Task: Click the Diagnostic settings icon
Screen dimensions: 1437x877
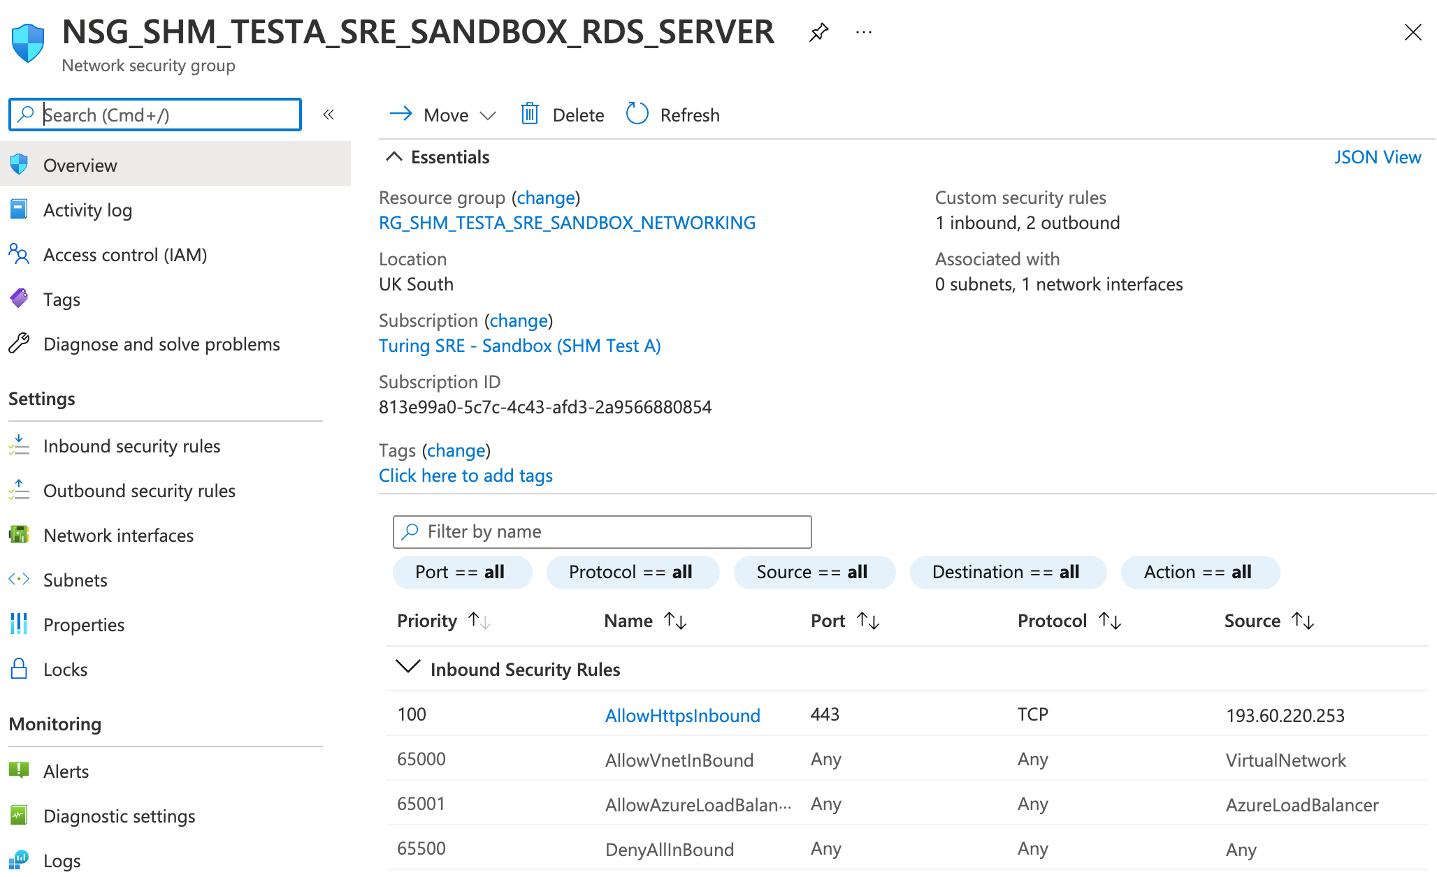Action: tap(19, 816)
